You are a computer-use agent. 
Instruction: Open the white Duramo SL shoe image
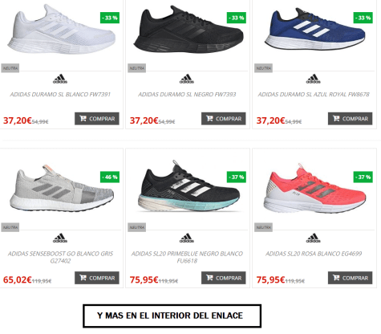tap(61, 30)
